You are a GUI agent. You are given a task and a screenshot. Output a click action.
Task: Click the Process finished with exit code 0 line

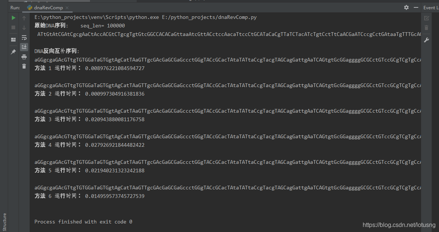tap(83, 222)
